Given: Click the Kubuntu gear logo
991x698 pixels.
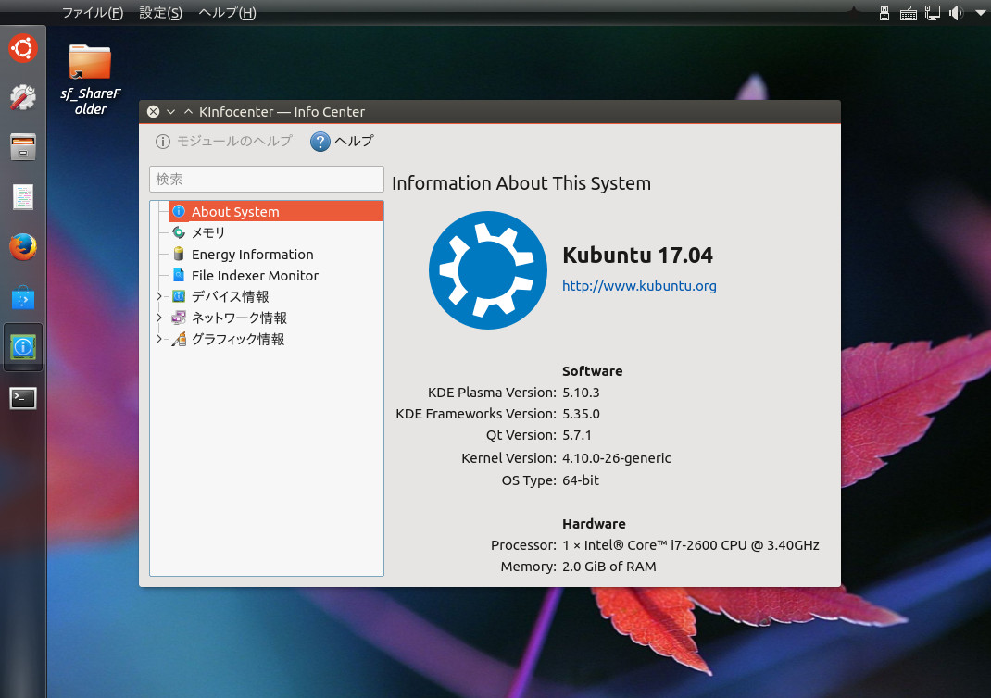Looking at the screenshot, I should click(488, 270).
